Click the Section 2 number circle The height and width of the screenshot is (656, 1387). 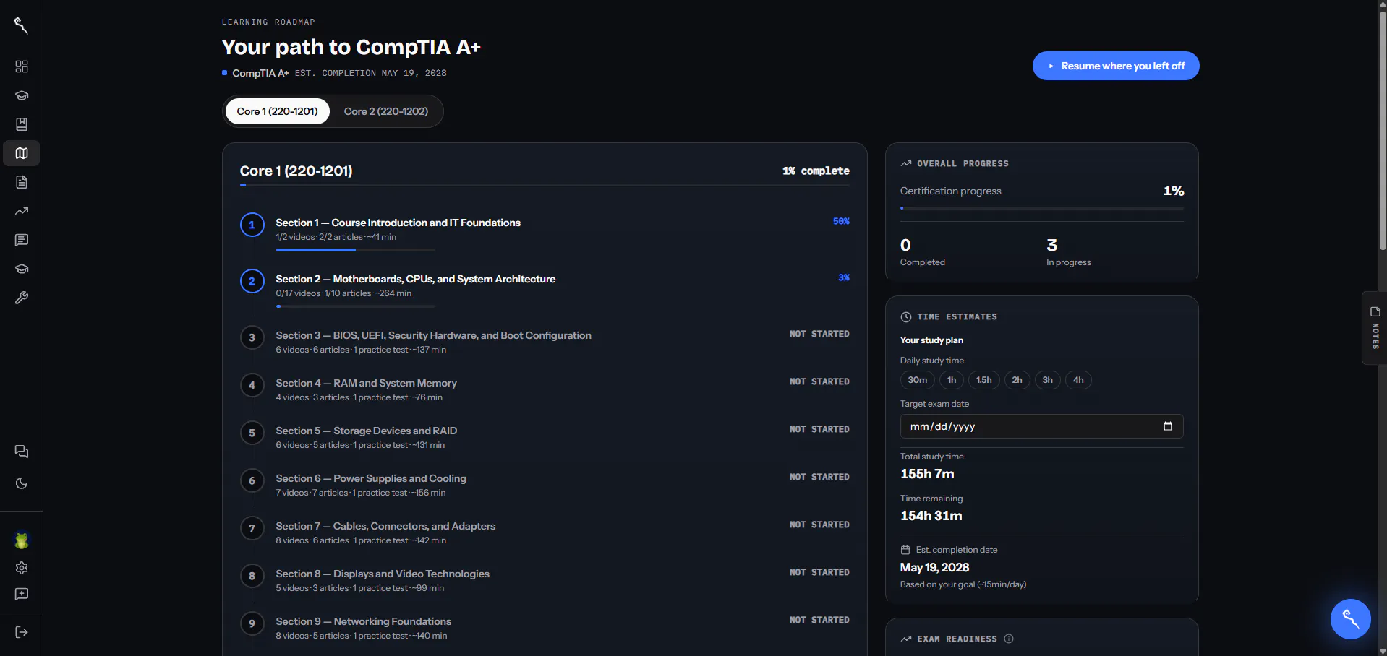(252, 281)
